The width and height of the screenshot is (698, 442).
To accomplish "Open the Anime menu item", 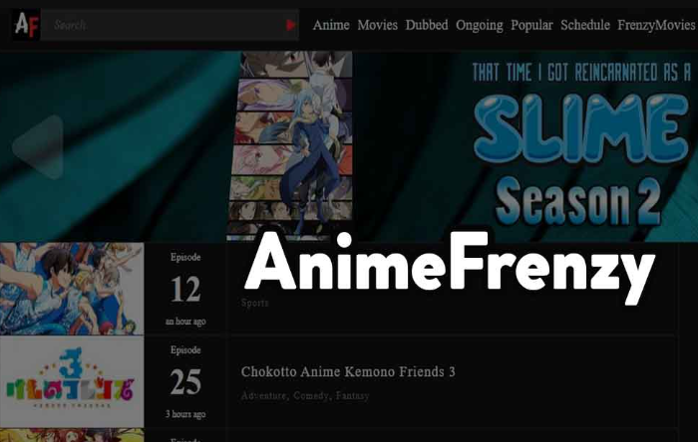I will pyautogui.click(x=331, y=25).
